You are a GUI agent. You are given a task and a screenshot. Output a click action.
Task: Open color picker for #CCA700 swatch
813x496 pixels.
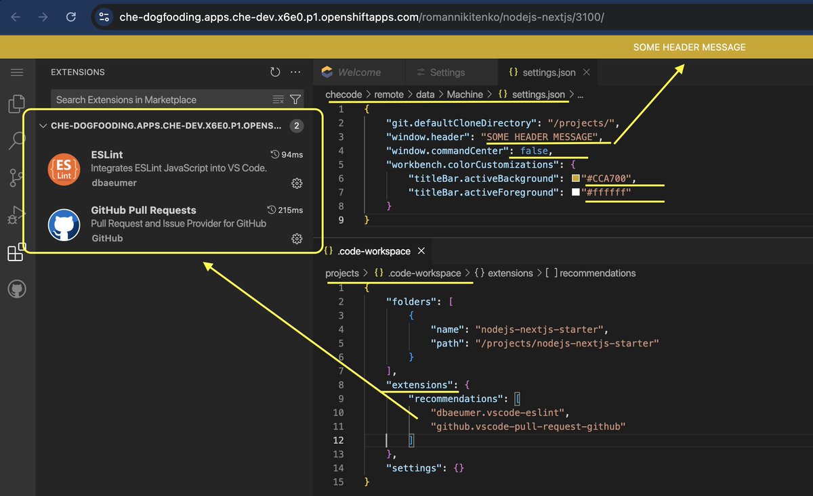(x=576, y=179)
